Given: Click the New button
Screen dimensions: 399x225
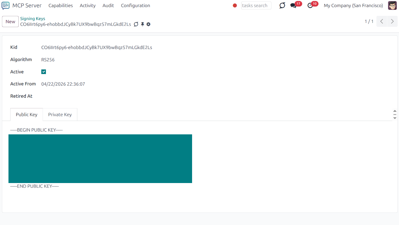Looking at the screenshot, I should click(10, 21).
